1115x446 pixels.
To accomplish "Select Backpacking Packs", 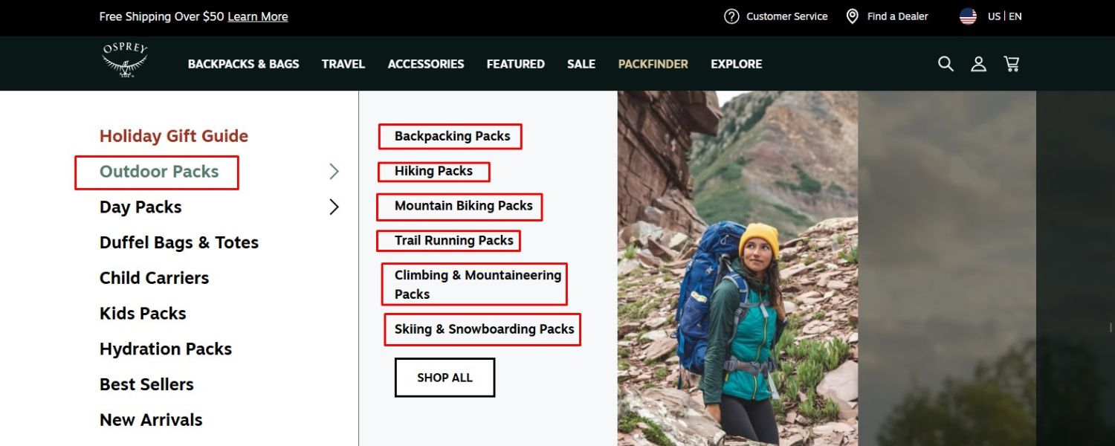I will [451, 136].
